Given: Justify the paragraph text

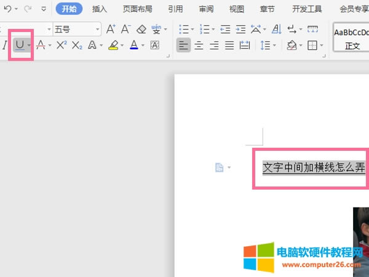Looking at the screenshot, I should 229,45.
